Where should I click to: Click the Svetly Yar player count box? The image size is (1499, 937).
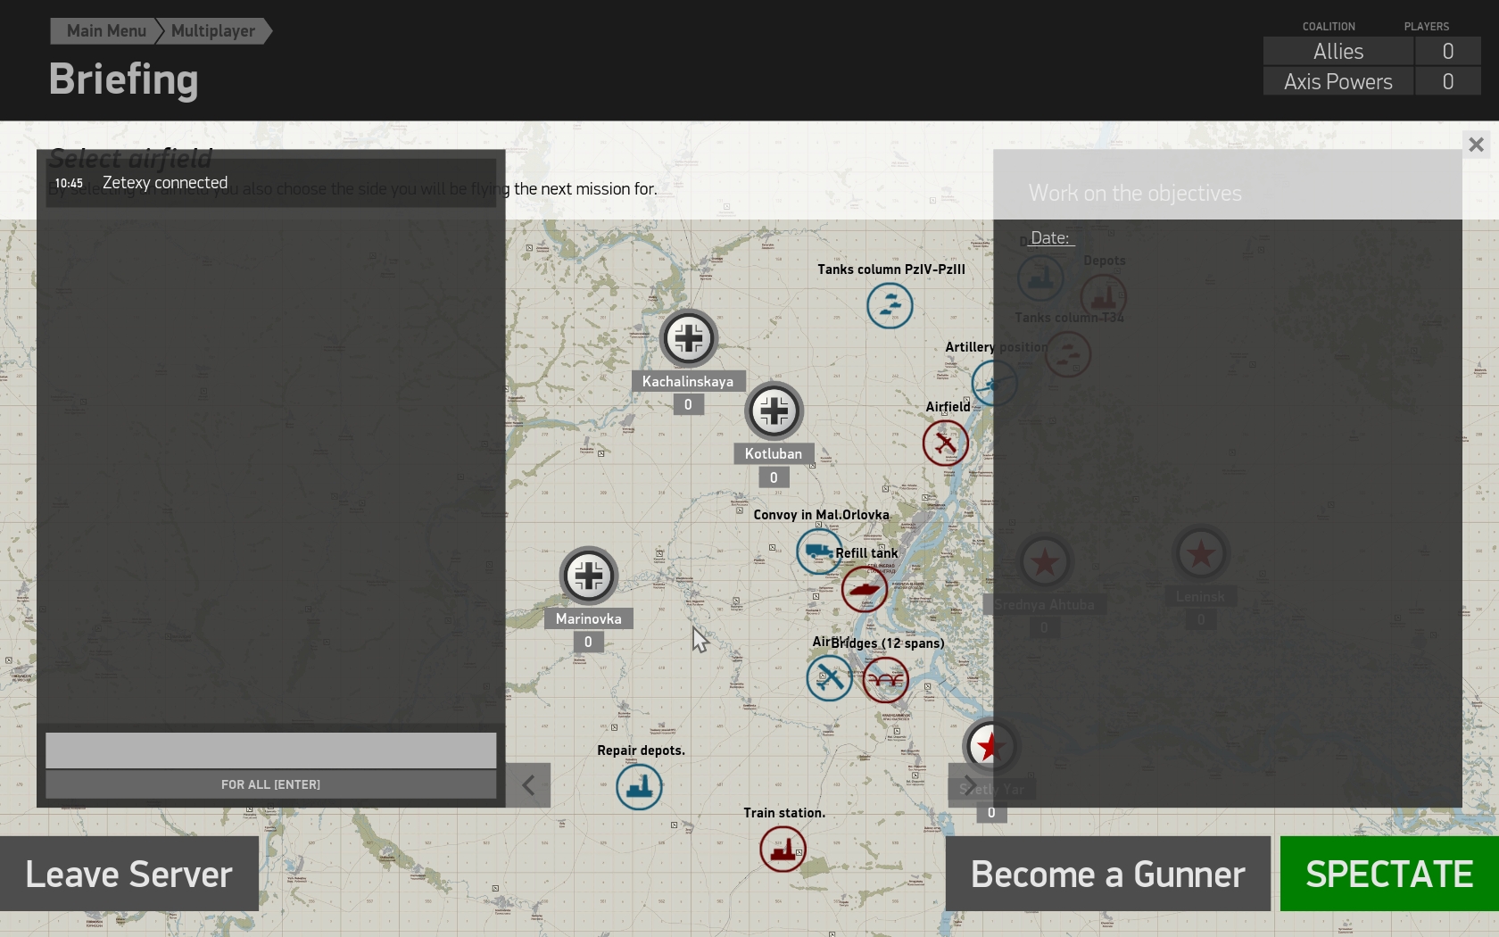991,813
